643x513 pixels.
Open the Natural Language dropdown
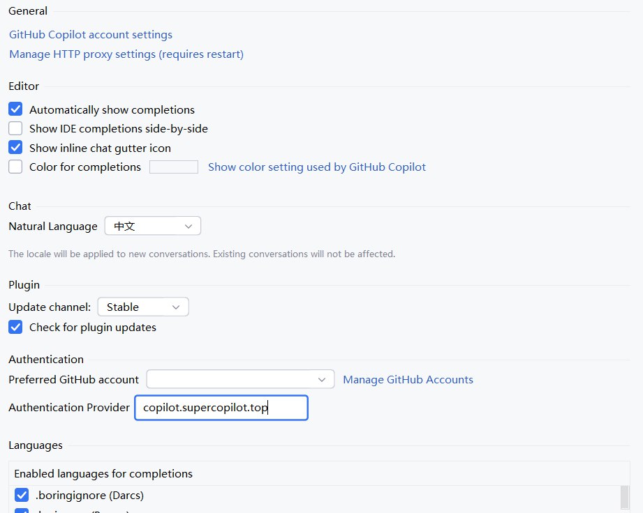pos(152,226)
